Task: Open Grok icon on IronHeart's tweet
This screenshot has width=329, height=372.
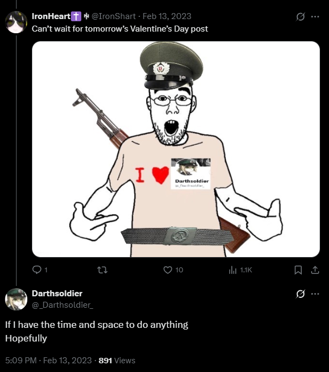Action: (x=300, y=16)
